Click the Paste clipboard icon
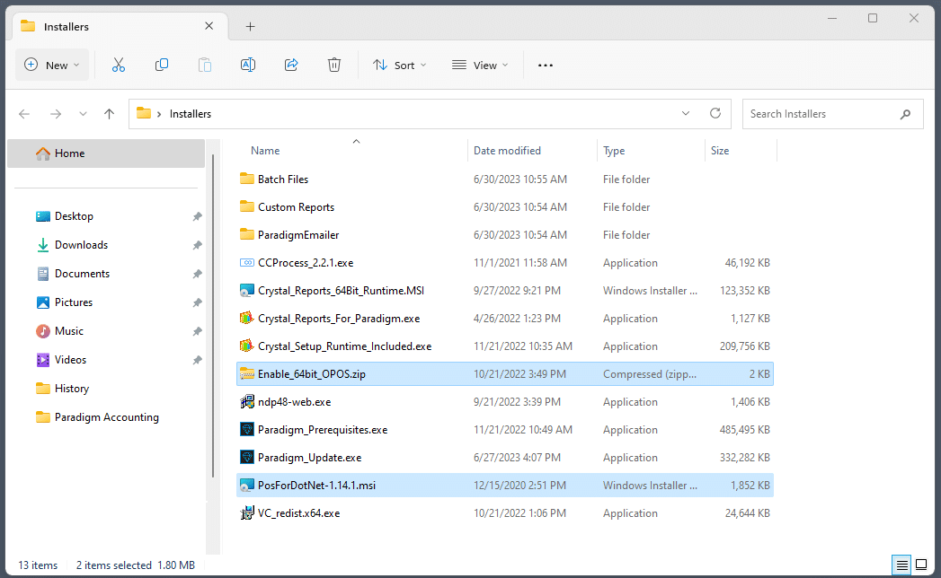 (205, 65)
